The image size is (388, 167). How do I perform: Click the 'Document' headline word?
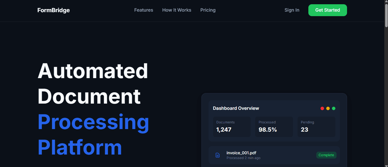89,97
